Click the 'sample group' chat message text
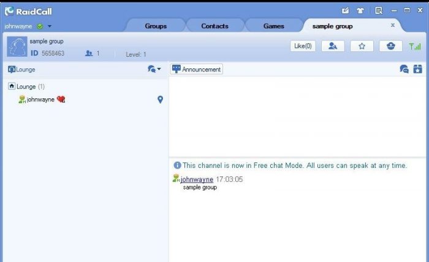This screenshot has height=262, width=429. tap(200, 187)
